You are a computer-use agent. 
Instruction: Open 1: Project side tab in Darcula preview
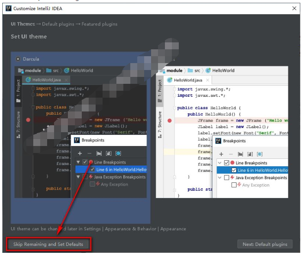18,91
